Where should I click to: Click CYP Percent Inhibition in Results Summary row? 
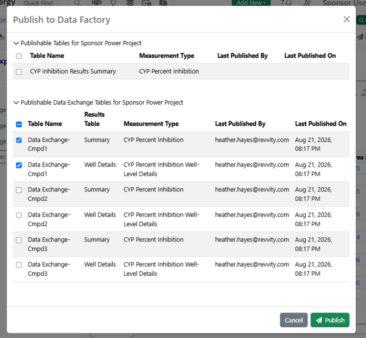169,71
